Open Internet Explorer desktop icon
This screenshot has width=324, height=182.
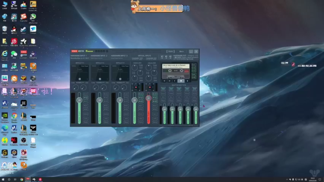tap(4, 55)
